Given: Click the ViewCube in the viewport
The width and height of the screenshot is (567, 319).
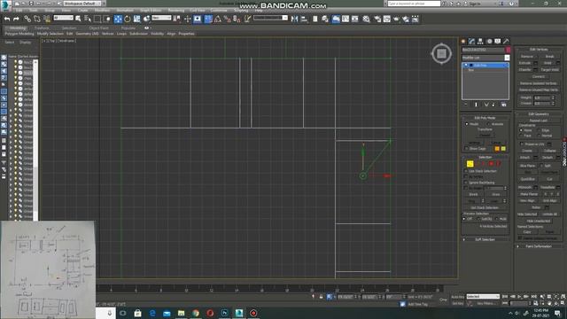Looking at the screenshot, I should click(x=441, y=53).
